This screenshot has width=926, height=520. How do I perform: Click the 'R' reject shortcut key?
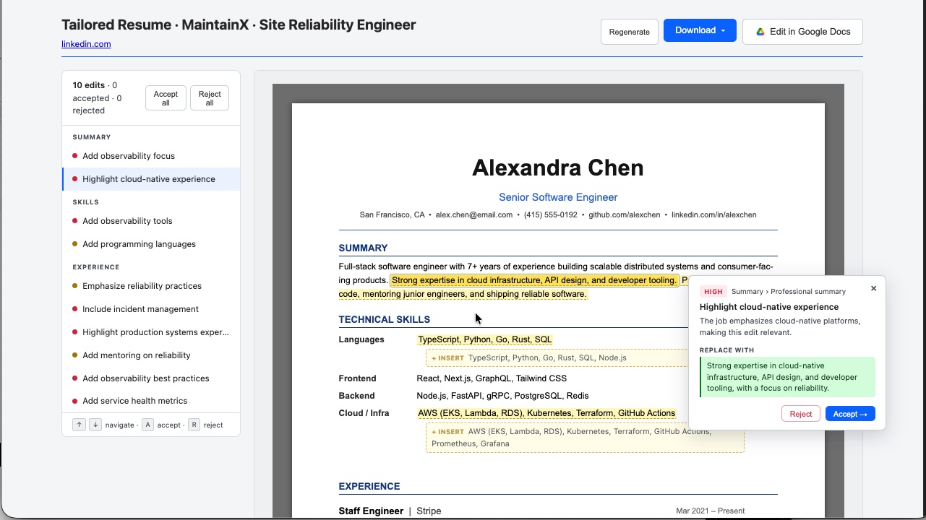coord(194,425)
